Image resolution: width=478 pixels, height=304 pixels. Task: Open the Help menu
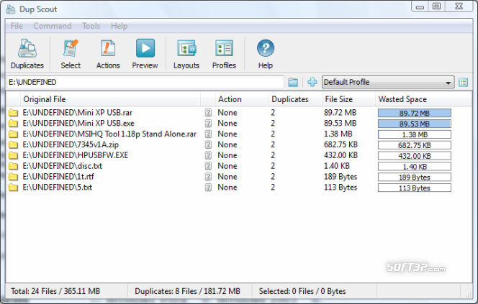tap(119, 26)
